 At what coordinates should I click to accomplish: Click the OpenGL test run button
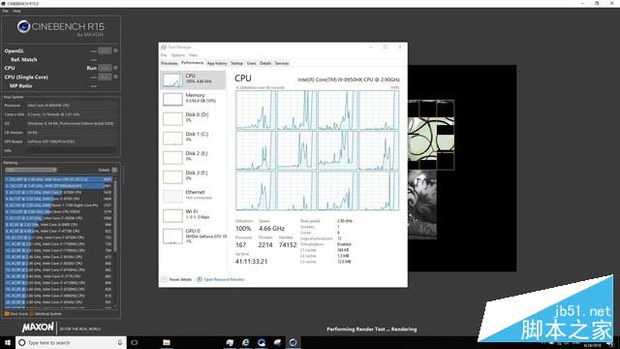[x=105, y=50]
